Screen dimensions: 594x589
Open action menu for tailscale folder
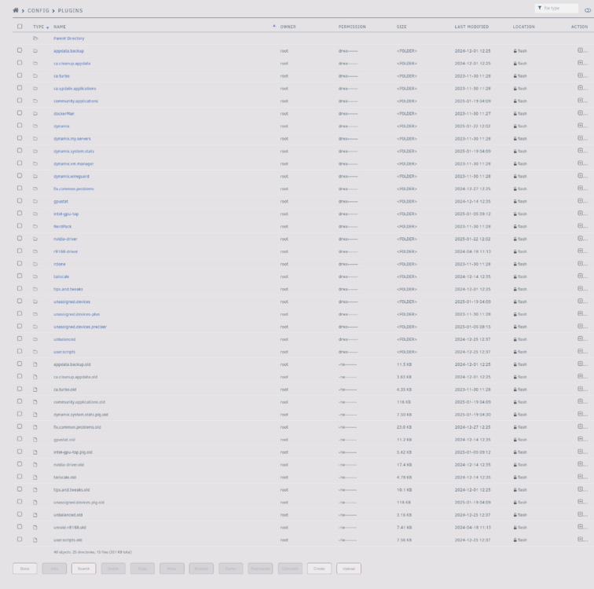582,276
